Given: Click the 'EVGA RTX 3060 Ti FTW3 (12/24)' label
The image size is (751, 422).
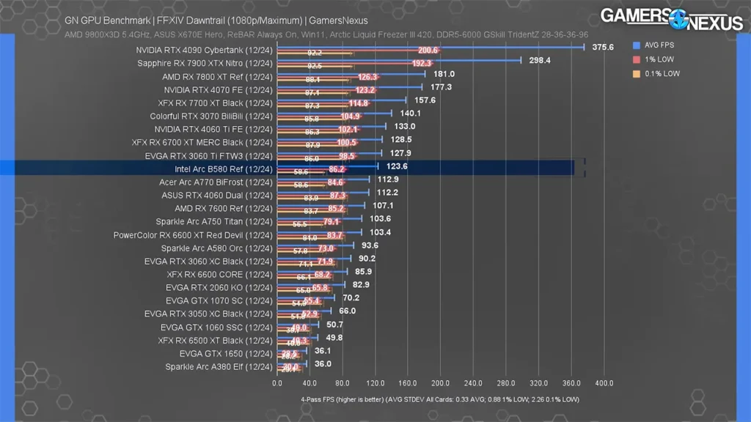Looking at the screenshot, I should [208, 156].
